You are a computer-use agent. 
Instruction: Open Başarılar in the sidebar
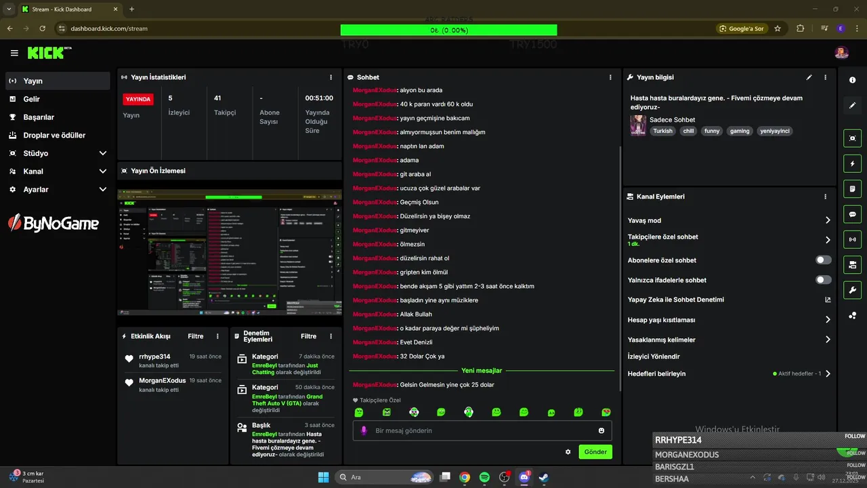58,117
